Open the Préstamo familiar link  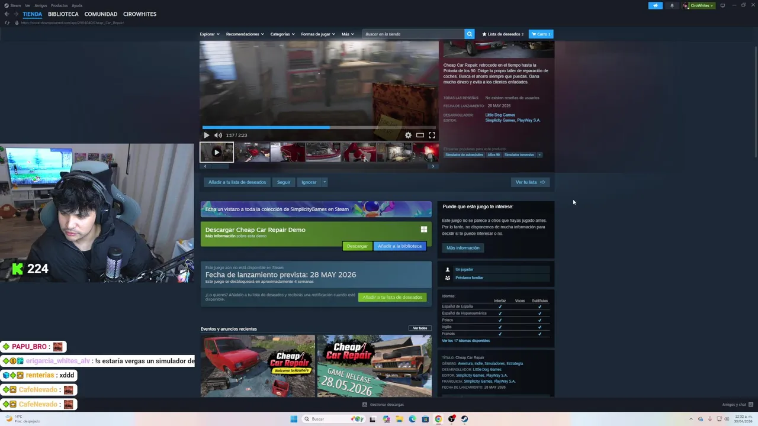click(x=469, y=277)
